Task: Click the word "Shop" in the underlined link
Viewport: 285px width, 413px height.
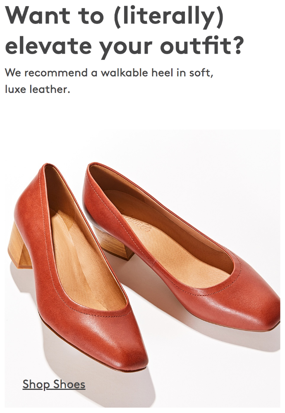Action: click(36, 385)
